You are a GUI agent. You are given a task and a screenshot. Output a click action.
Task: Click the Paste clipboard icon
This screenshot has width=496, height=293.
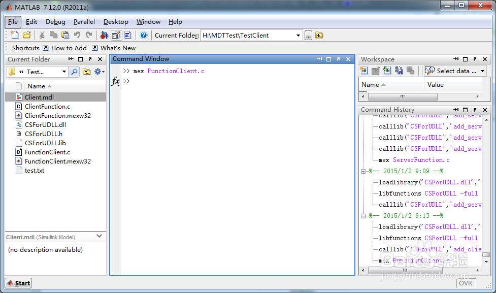tap(65, 35)
